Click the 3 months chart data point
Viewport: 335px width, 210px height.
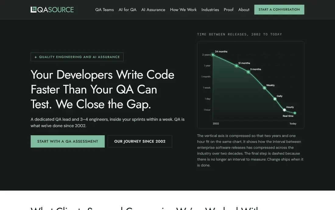248,72
